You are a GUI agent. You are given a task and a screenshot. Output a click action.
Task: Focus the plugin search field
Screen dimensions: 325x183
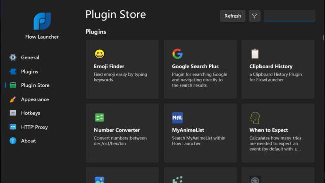(x=289, y=16)
